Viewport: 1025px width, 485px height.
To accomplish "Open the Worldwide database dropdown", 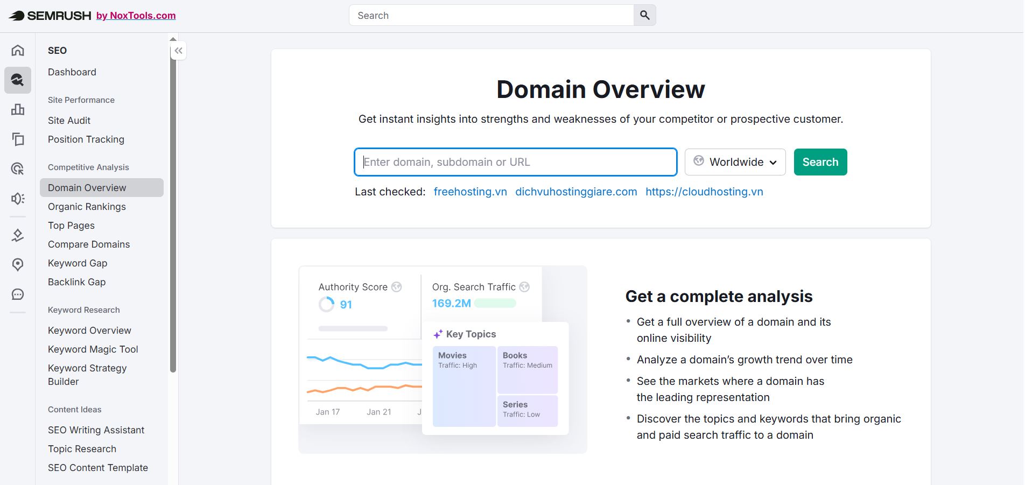I will pyautogui.click(x=735, y=161).
